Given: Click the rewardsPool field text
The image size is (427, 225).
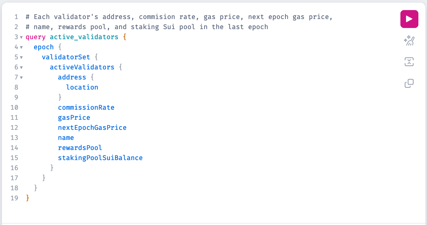Looking at the screenshot, I should click(x=80, y=148).
